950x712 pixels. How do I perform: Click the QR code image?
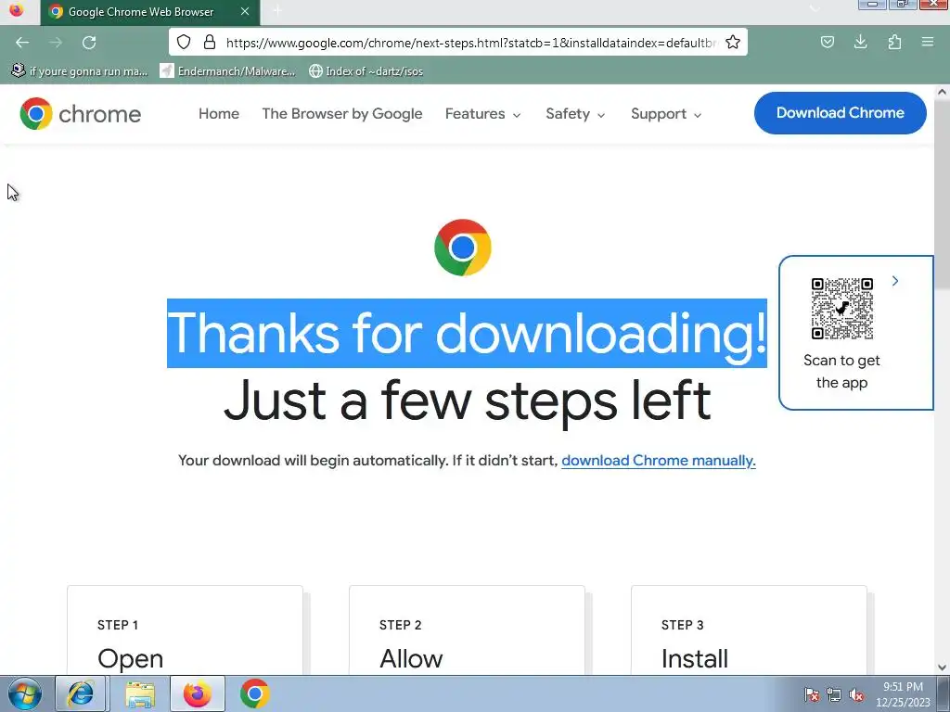(x=842, y=309)
